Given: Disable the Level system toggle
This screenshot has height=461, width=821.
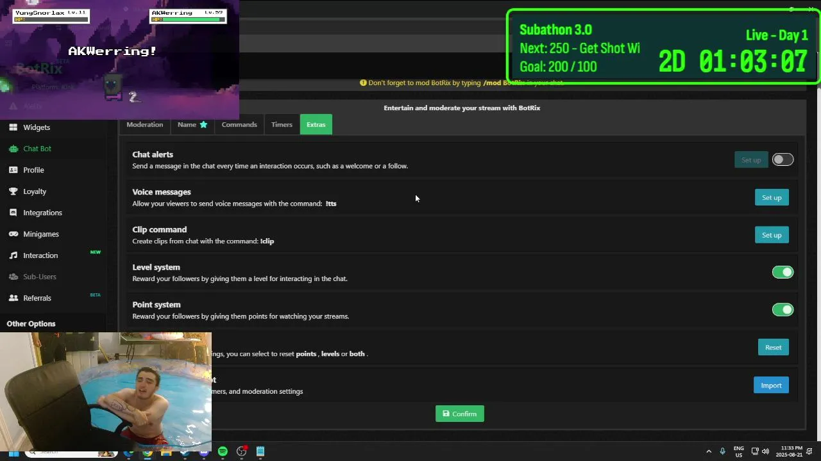Looking at the screenshot, I should click(x=783, y=272).
